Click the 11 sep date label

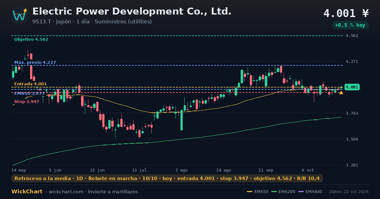pos(266,170)
